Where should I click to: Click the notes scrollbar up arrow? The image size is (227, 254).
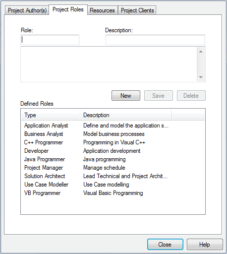click(x=201, y=52)
